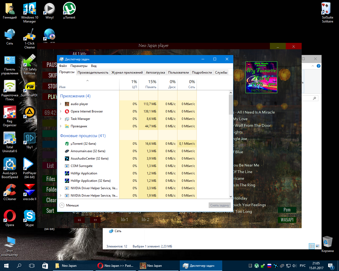Switch to the Производительность tab
The image size is (339, 271).
(x=93, y=73)
